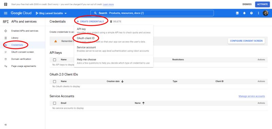Click the No service accounts to display text
Screen dimensions: 272x129
pyautogui.click(x=68, y=108)
